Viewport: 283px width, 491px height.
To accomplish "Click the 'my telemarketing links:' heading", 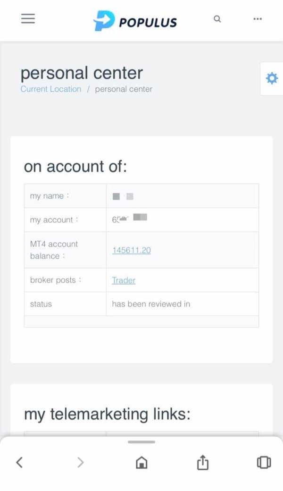I will click(x=107, y=414).
